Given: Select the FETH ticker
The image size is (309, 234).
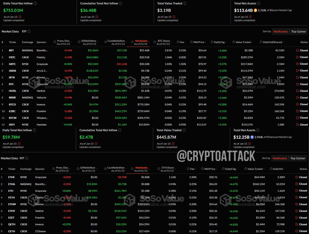Looking at the screenshot, I should coord(11,198).
